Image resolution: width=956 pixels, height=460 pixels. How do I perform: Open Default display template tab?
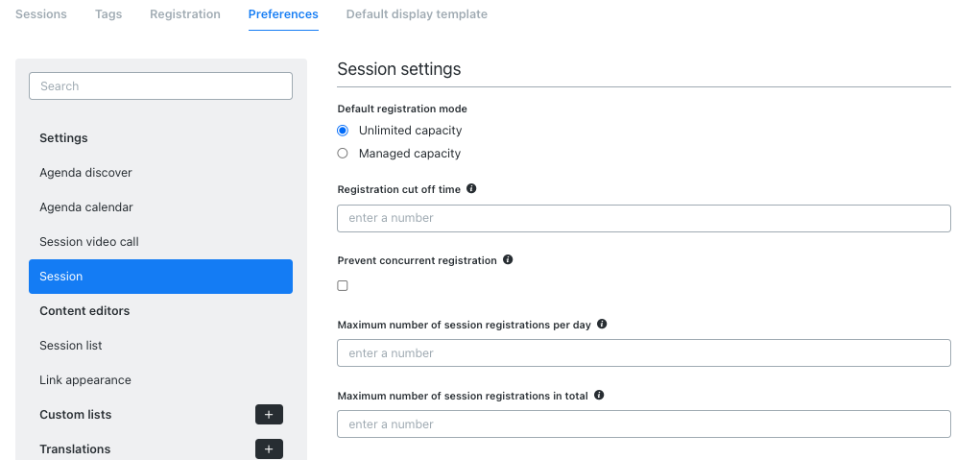(417, 14)
